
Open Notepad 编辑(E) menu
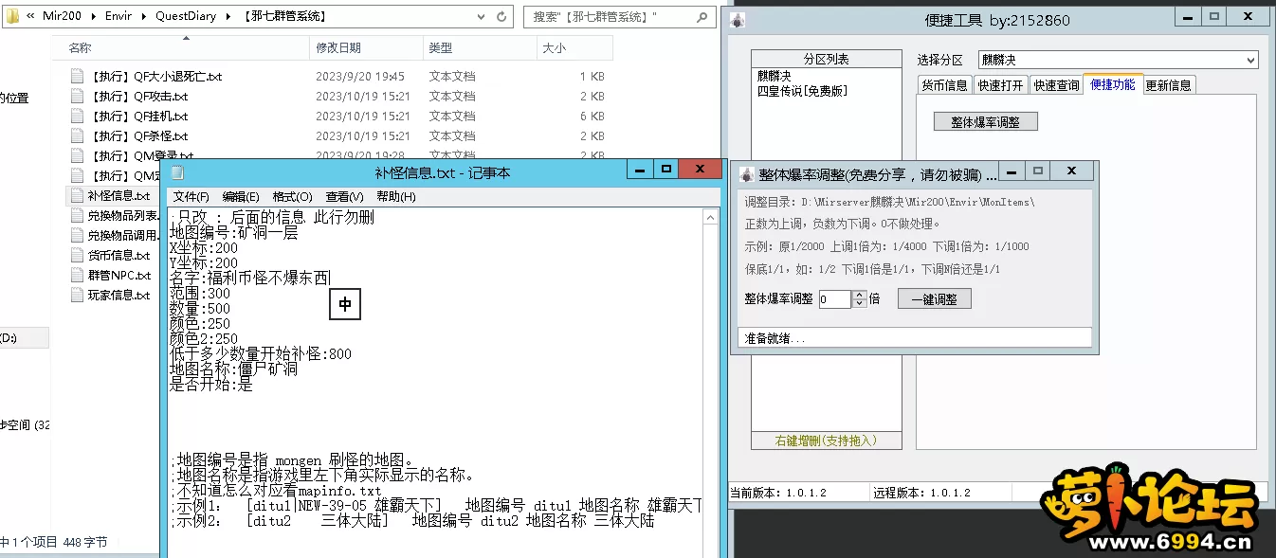[x=241, y=197]
